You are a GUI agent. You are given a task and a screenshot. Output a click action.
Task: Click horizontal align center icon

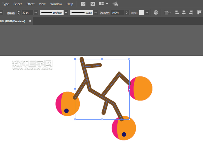point(184,13)
